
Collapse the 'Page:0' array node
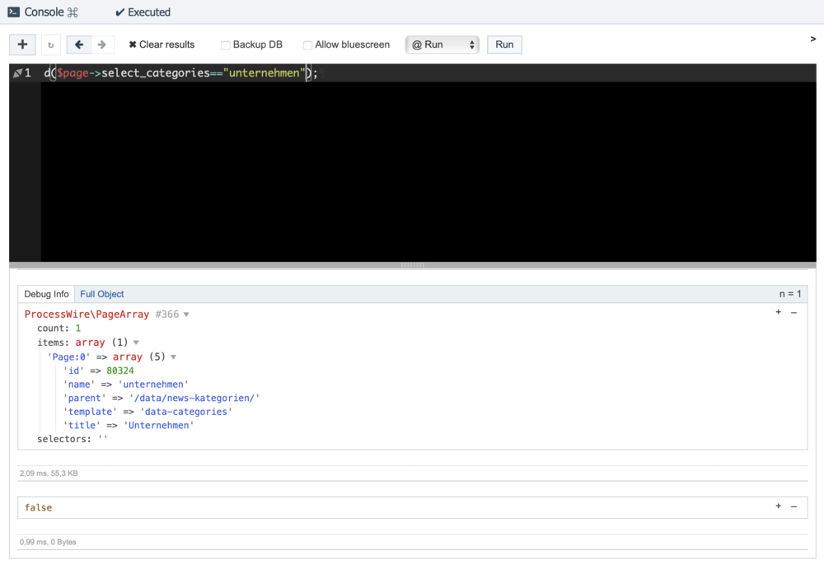tap(173, 357)
